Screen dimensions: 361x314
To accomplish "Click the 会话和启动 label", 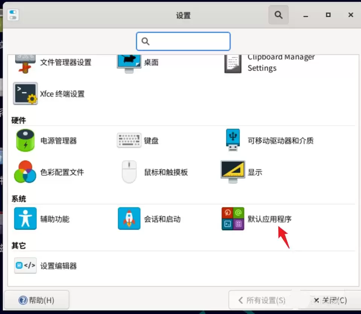I will coord(162,219).
